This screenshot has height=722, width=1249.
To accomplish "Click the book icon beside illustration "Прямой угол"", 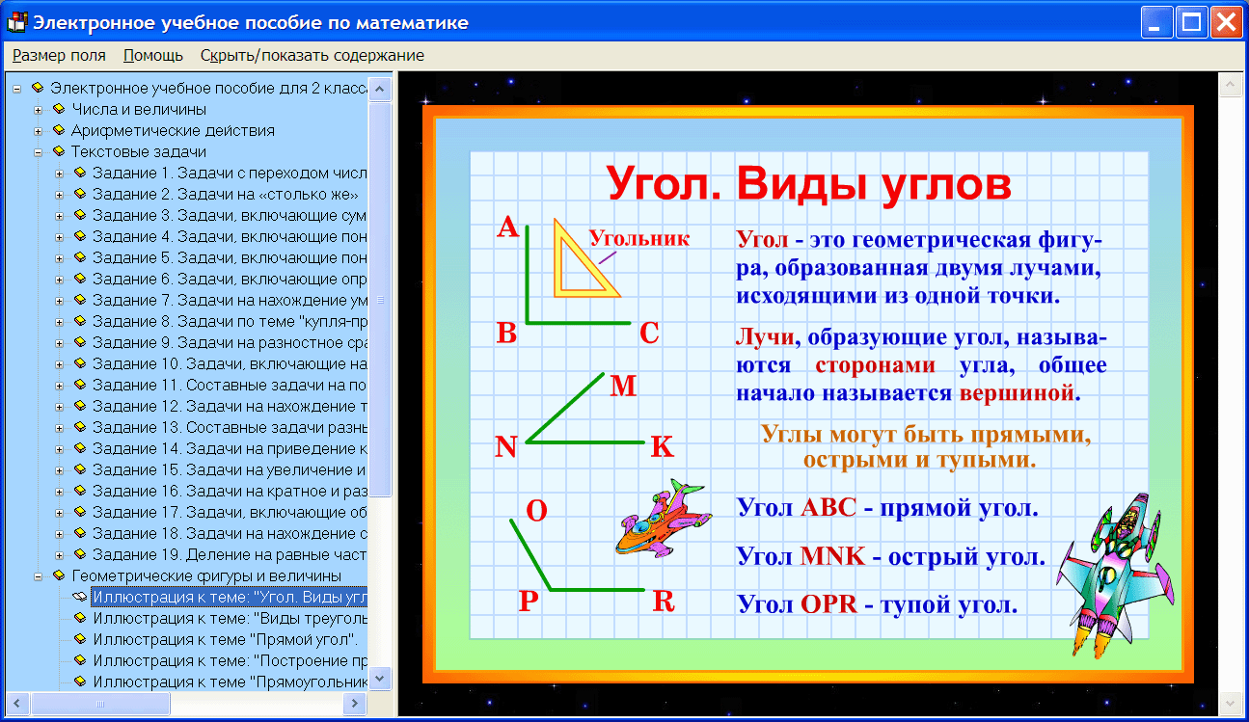I will 83,638.
